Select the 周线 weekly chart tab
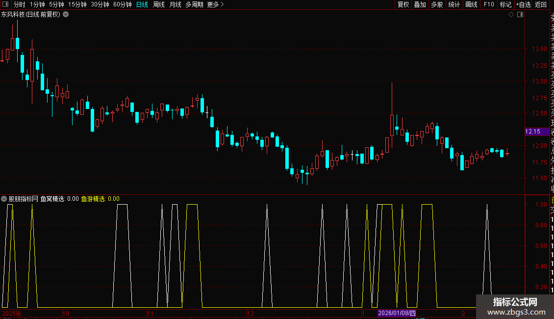 (x=159, y=4)
